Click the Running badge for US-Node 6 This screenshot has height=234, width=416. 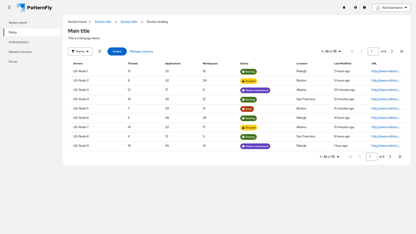pos(249,119)
